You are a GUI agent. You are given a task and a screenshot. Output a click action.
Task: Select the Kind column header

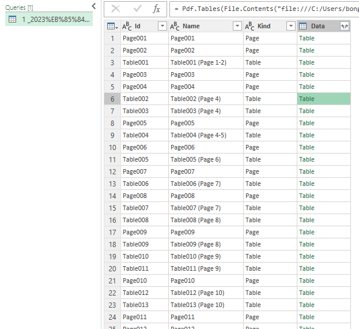point(270,26)
